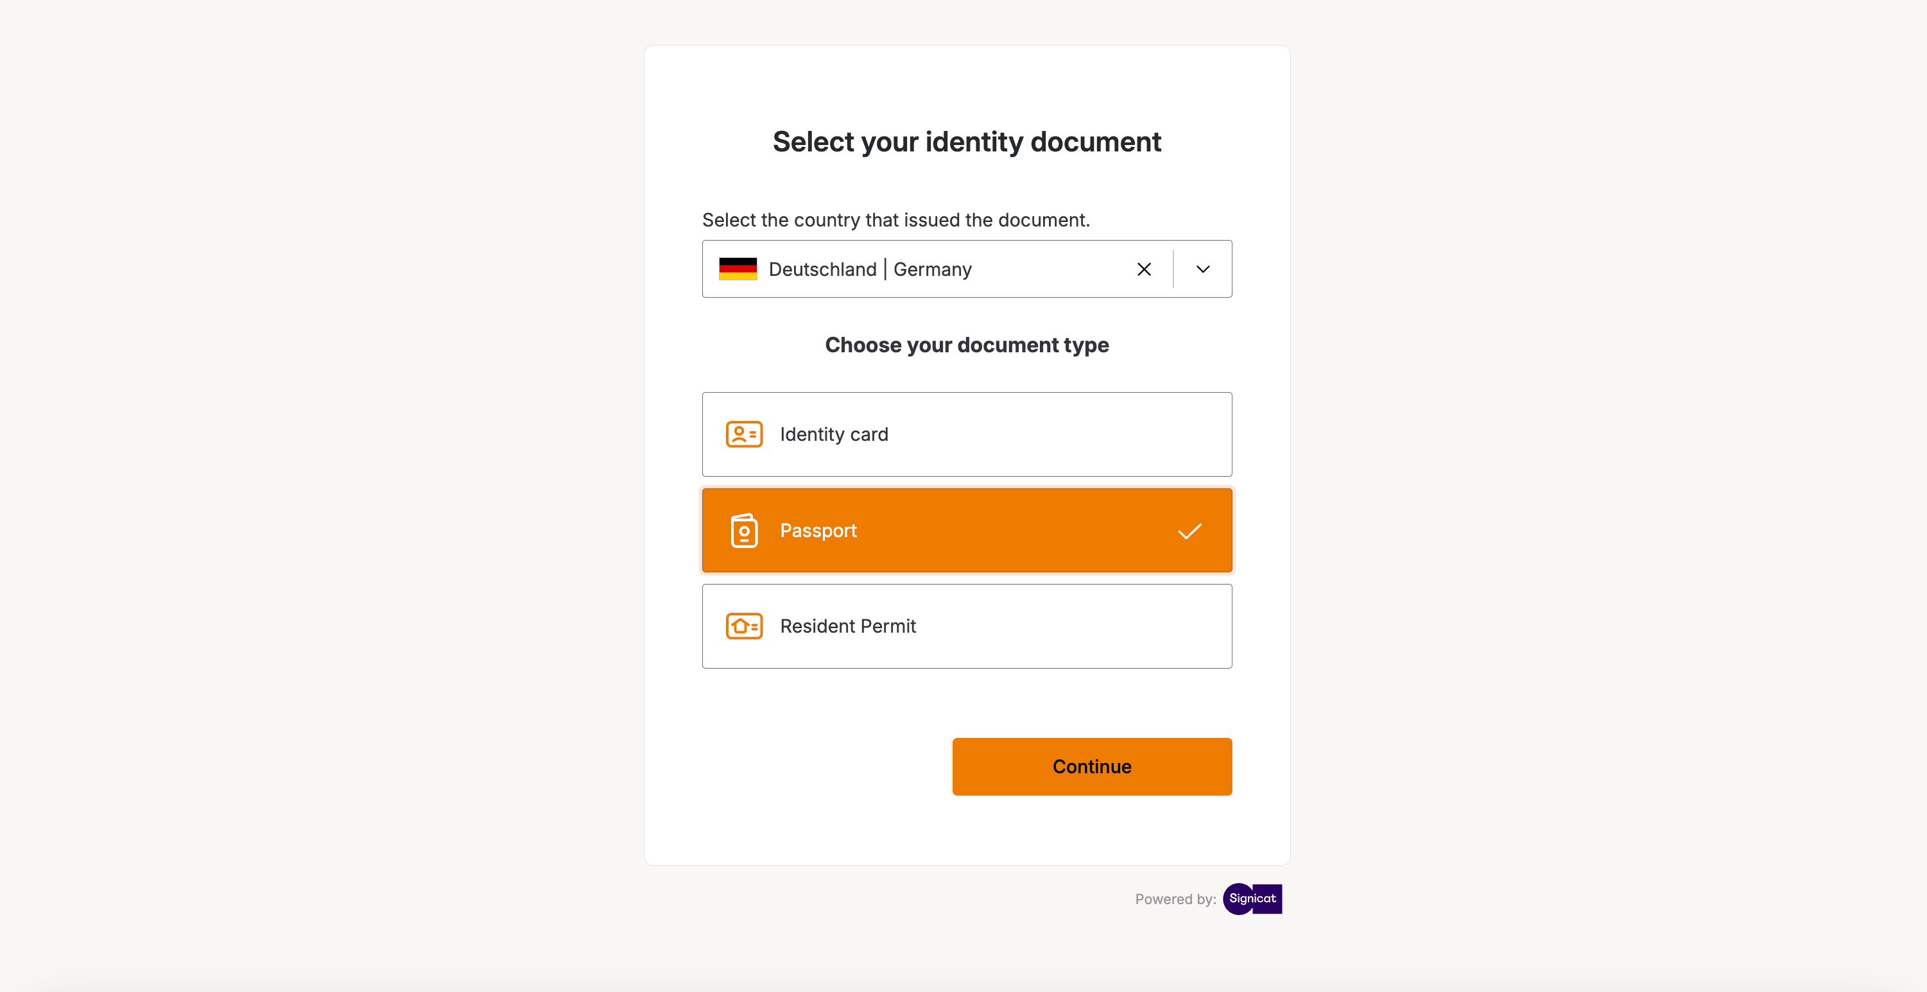1927x992 pixels.
Task: Clear the selected country with the X icon
Action: (x=1144, y=269)
